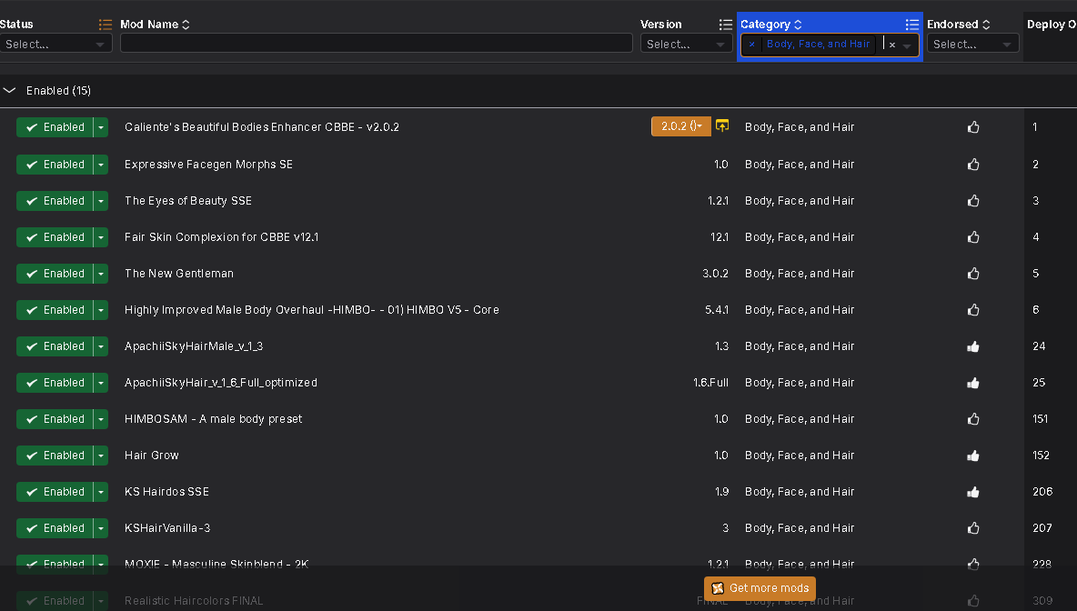Screen dimensions: 1077x611
Task: Open Endorsed filter Select dropdown
Action: click(x=972, y=44)
